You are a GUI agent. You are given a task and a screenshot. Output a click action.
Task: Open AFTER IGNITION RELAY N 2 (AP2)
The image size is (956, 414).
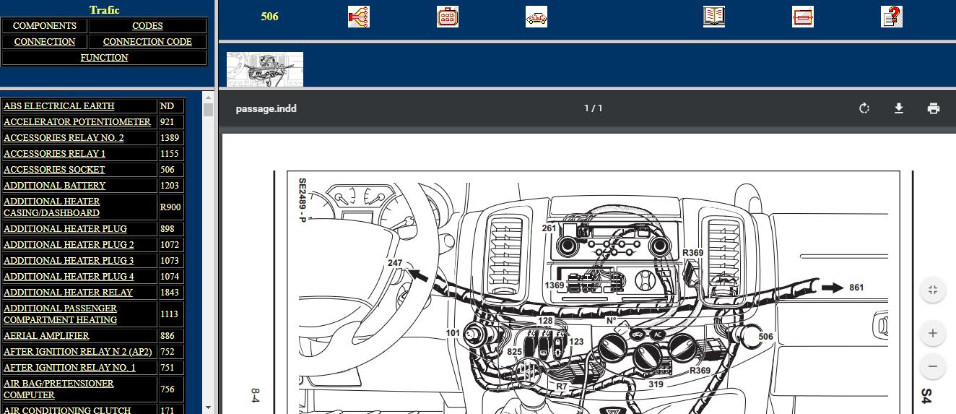(78, 352)
